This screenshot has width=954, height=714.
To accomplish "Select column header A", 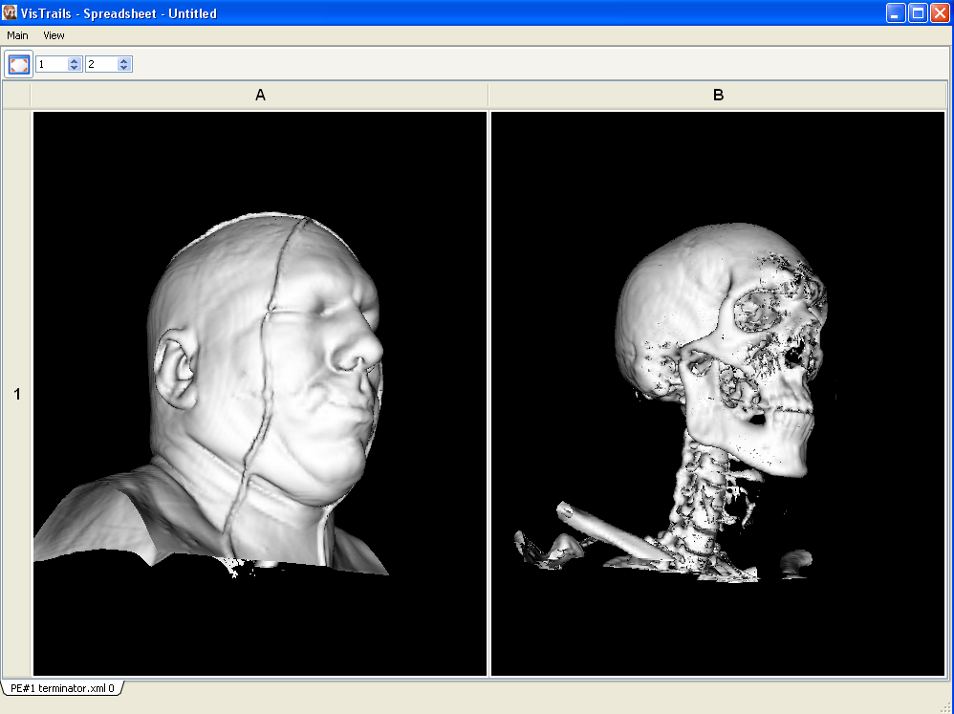I will click(x=260, y=96).
